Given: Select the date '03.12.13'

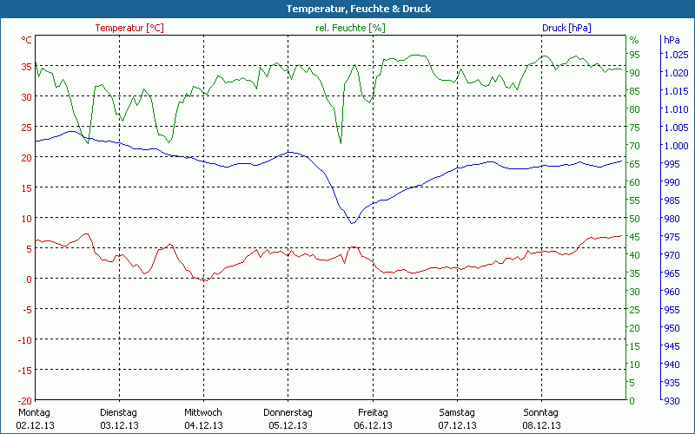Looking at the screenshot, I should click(119, 425).
